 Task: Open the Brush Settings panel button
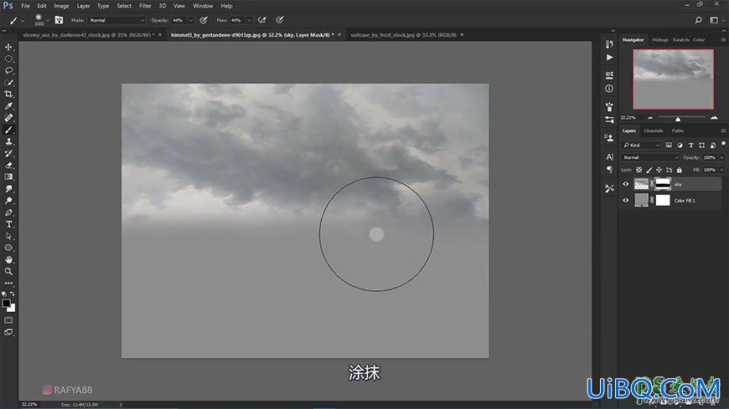coord(59,20)
